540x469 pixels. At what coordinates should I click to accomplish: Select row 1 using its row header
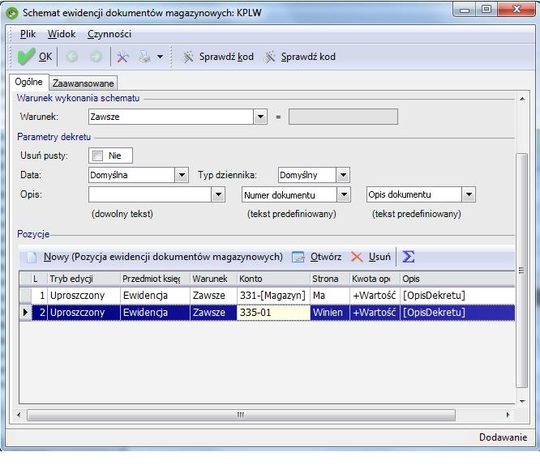click(x=25, y=296)
